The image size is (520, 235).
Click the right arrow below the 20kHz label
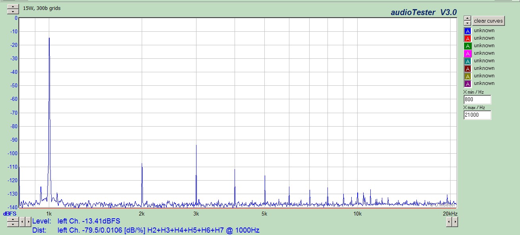(x=455, y=222)
